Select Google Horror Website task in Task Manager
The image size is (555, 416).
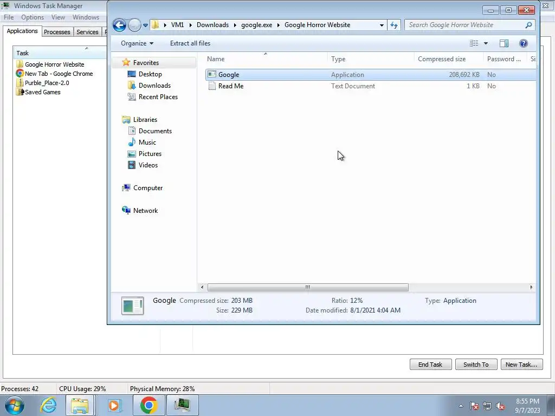coord(55,64)
